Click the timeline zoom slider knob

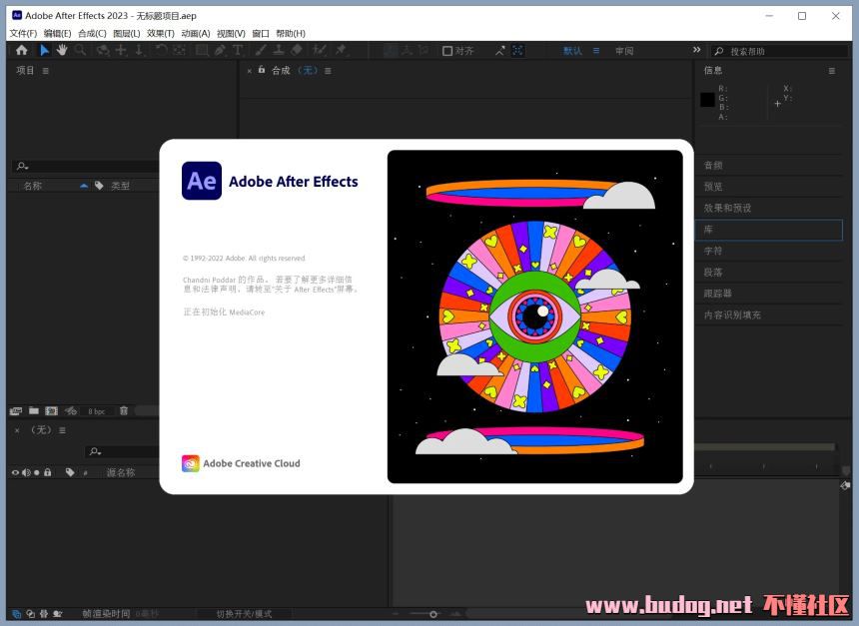tap(433, 614)
